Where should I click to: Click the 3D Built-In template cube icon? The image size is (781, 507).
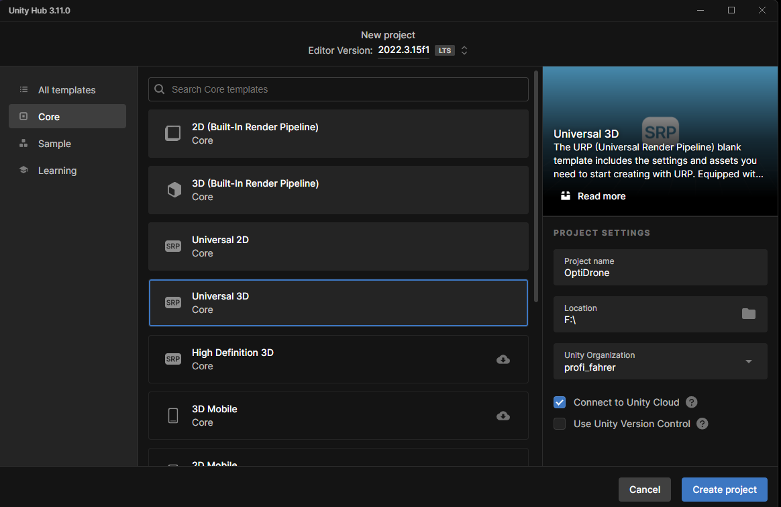tap(174, 190)
